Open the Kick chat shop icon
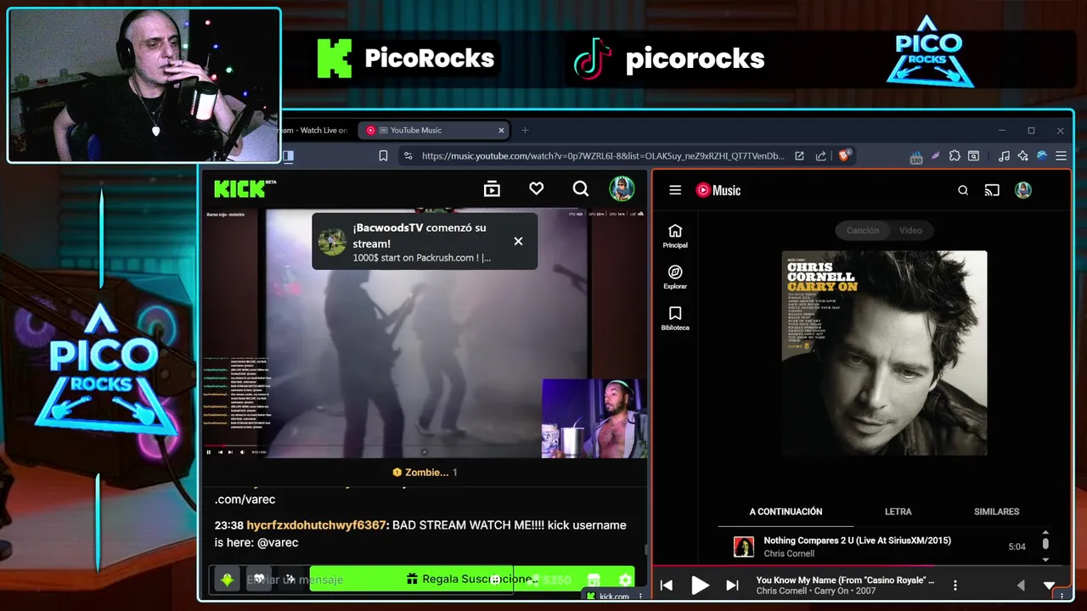1087x611 pixels. pyautogui.click(x=594, y=580)
